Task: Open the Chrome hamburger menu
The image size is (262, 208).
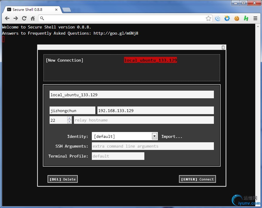Action: pyautogui.click(x=255, y=18)
